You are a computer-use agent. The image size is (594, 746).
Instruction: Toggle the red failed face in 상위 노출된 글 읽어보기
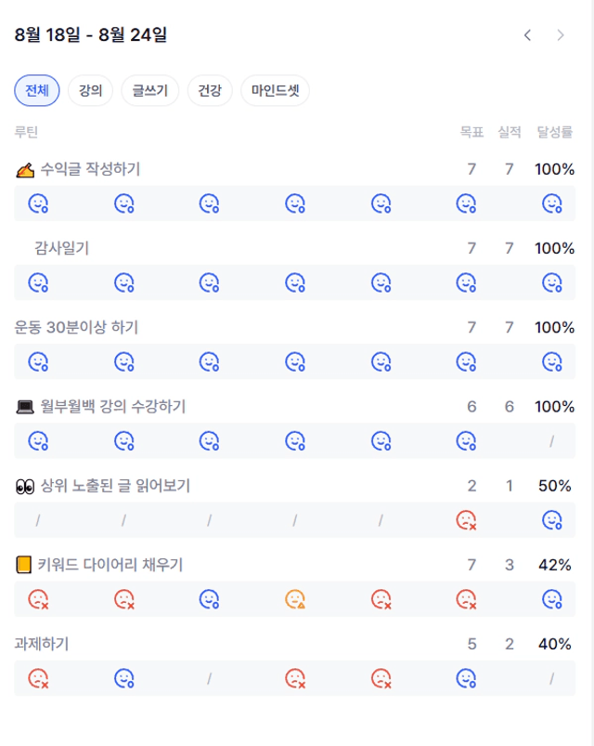coord(466,520)
